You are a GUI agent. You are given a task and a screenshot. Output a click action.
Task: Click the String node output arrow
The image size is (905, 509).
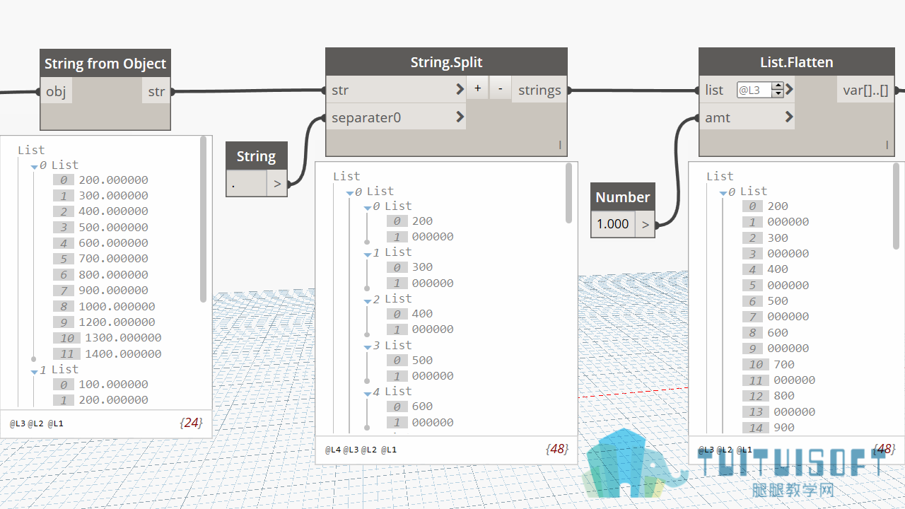(x=277, y=184)
